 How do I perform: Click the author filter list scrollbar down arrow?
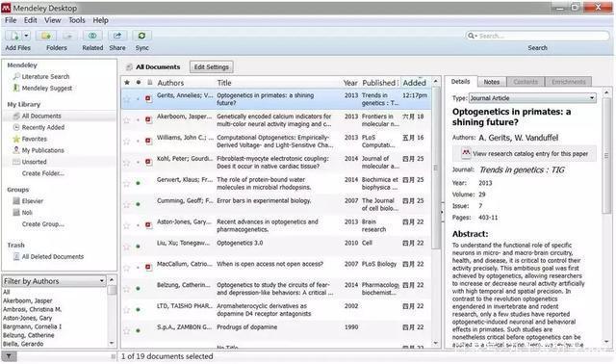[112, 343]
